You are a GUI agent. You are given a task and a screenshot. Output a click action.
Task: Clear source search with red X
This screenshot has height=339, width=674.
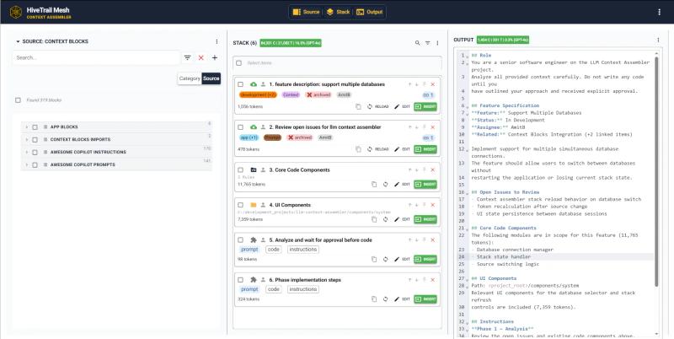coord(201,57)
